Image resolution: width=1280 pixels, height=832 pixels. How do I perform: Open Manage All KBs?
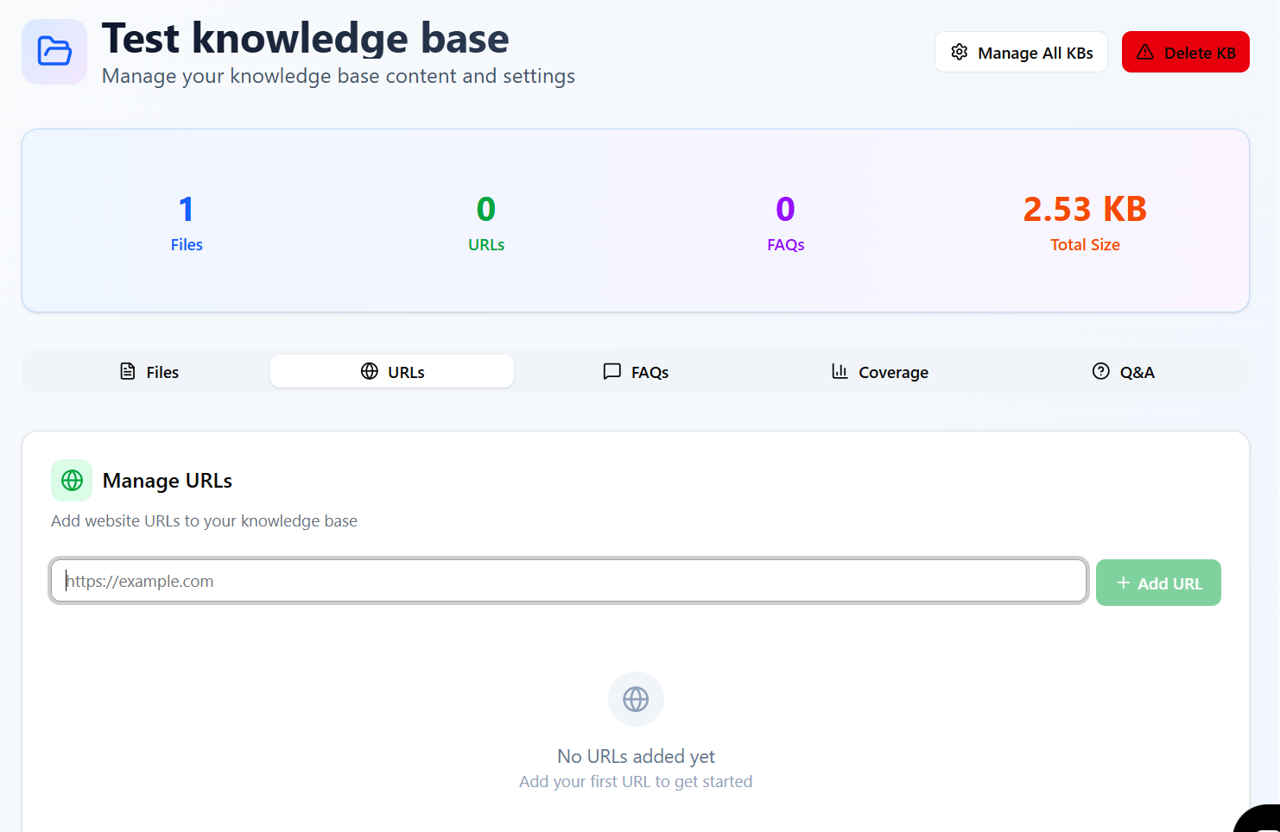point(1021,52)
